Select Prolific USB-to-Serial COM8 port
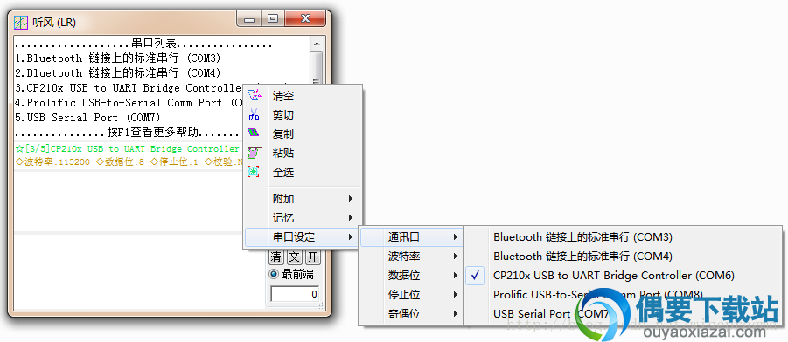This screenshot has width=788, height=342. coord(623,294)
